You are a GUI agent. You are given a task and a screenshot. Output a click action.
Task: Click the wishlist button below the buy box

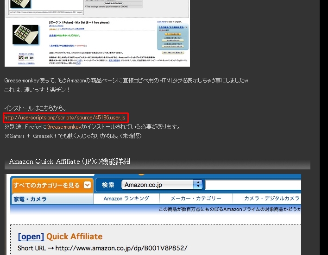pyautogui.click(x=173, y=52)
